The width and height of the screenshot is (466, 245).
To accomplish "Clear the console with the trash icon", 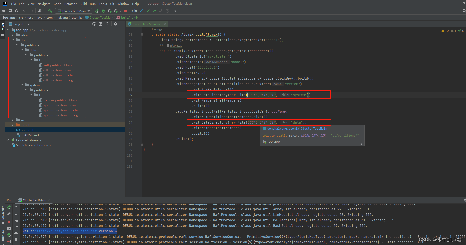I will coord(16,240).
